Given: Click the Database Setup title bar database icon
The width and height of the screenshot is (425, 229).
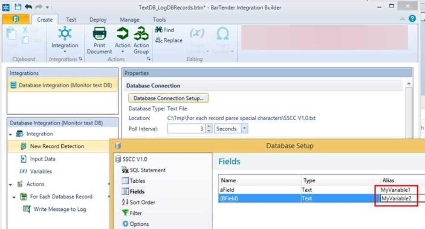Looking at the screenshot, I should click(x=118, y=146).
